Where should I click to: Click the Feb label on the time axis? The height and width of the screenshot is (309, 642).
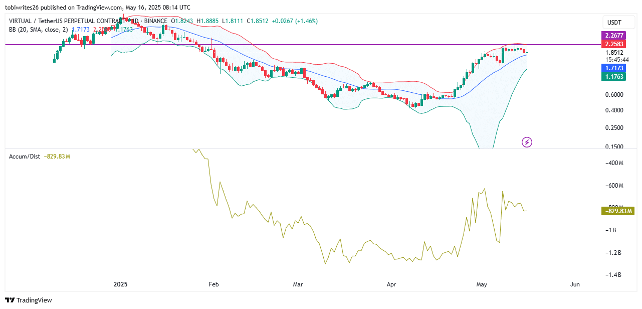point(213,284)
